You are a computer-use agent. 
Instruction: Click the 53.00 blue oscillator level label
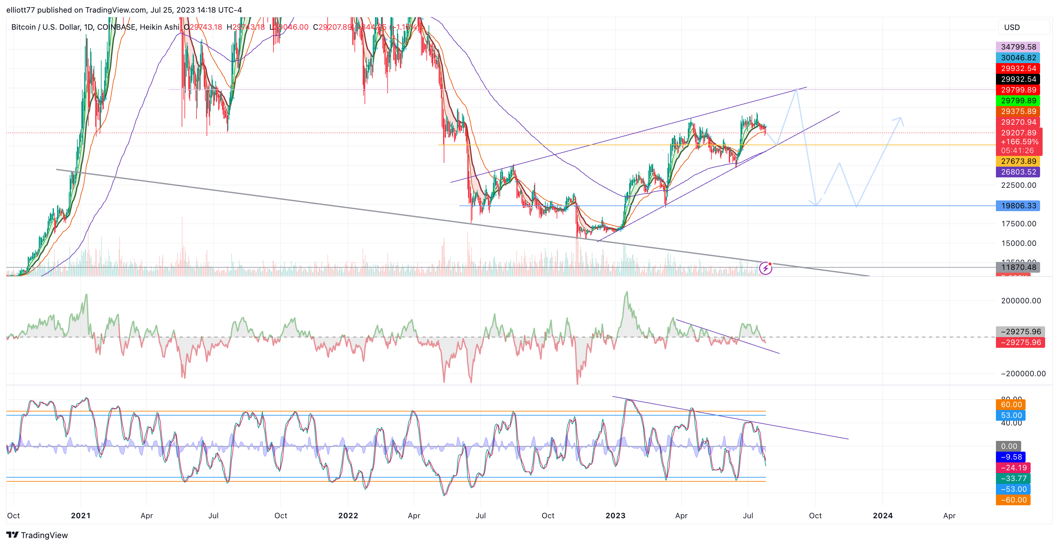1011,415
